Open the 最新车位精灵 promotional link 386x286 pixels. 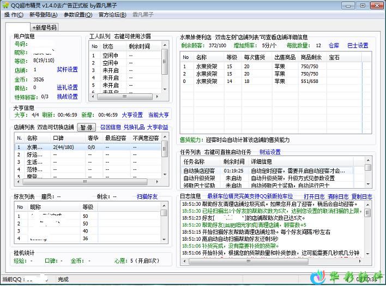(x=250, y=196)
